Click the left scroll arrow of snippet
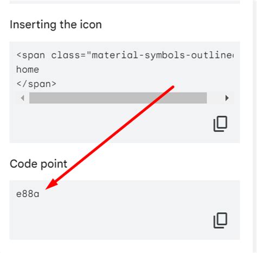Image resolution: width=257 pixels, height=253 pixels. [x=23, y=98]
